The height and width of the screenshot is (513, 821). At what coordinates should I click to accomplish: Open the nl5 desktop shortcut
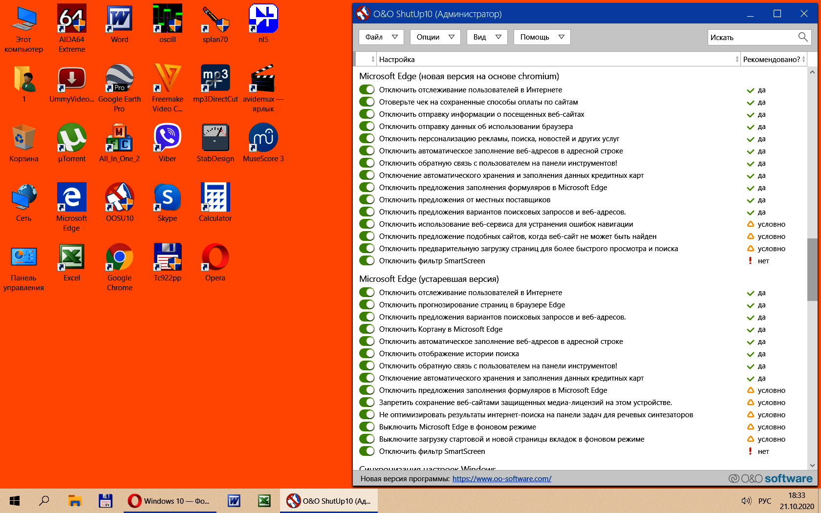(x=263, y=23)
